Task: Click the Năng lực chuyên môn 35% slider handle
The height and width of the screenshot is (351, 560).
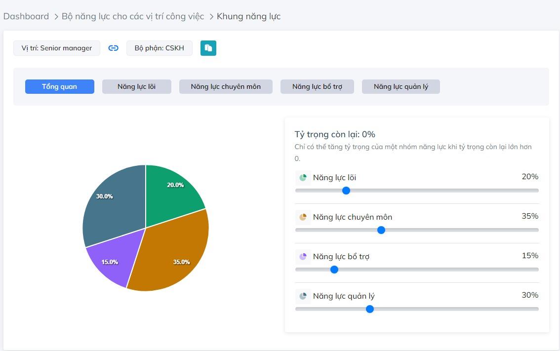Action: 381,230
